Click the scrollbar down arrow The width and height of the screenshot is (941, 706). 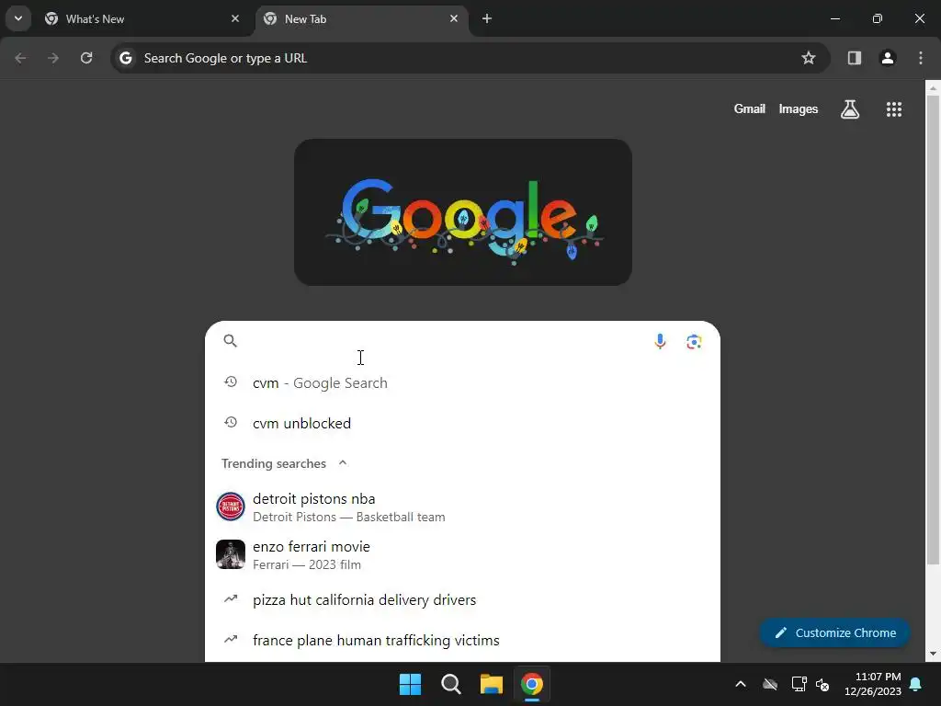pos(933,654)
